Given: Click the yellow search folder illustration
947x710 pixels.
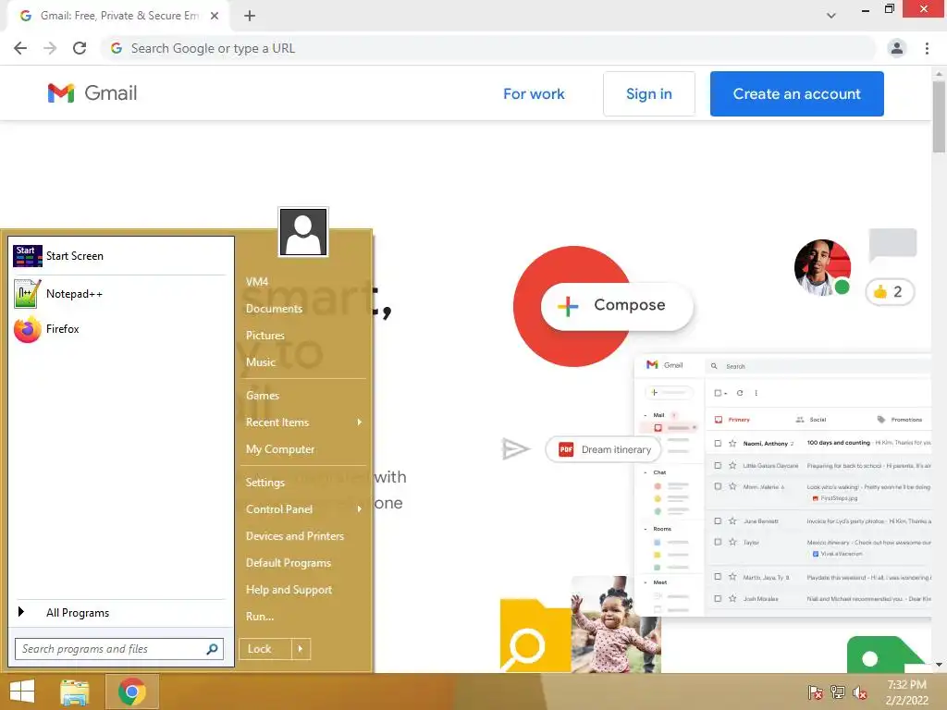Looking at the screenshot, I should coord(535,636).
